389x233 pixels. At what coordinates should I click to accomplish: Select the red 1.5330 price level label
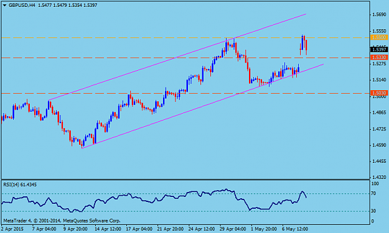(379, 57)
